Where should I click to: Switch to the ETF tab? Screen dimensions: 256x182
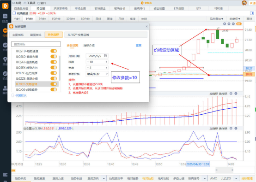199,8
